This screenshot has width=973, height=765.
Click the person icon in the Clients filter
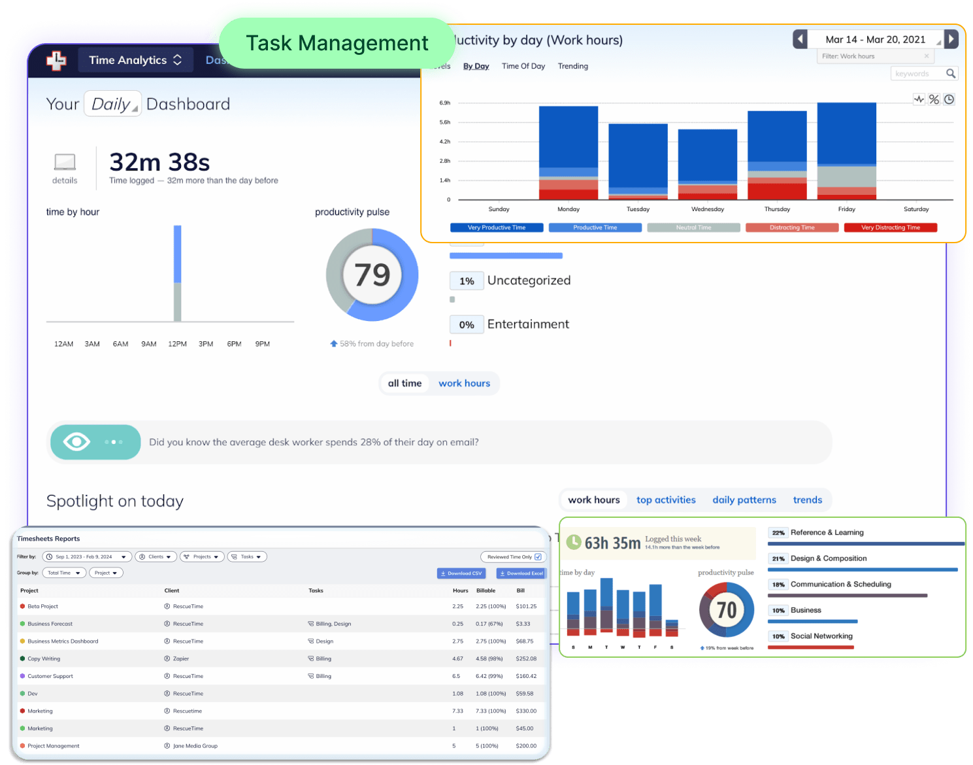pos(142,556)
